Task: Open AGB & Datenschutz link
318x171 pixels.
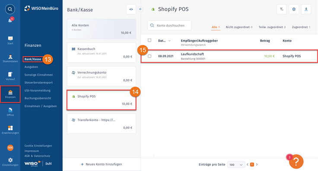Action: (x=37, y=156)
